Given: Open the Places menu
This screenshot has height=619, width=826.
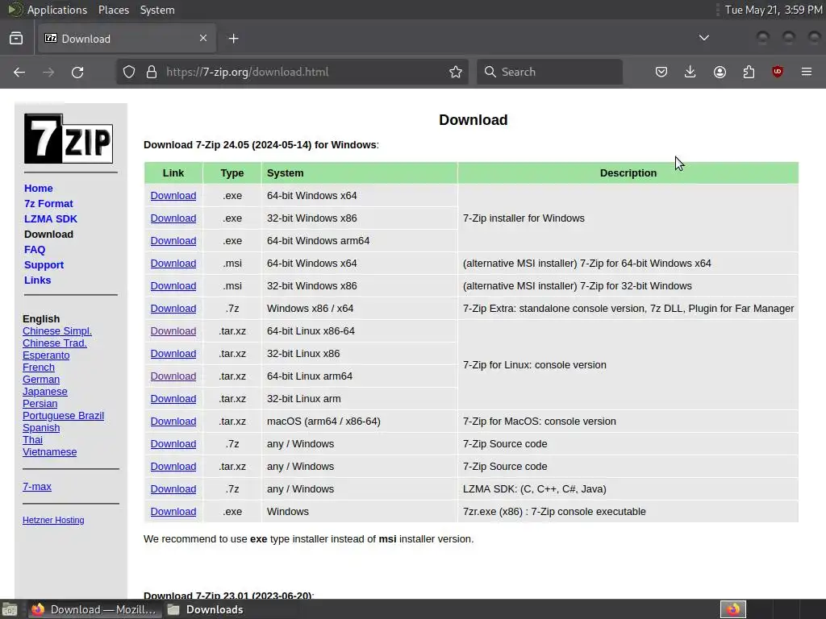Looking at the screenshot, I should point(113,10).
